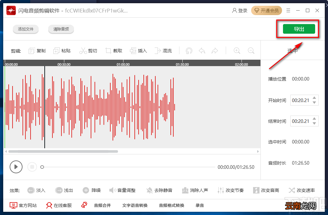328x215 pixels.
Task: Click the waveform horizontal scrollbar thumb
Action: 63,151
